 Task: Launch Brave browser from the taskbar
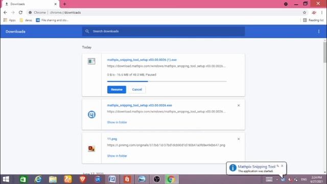83,179
